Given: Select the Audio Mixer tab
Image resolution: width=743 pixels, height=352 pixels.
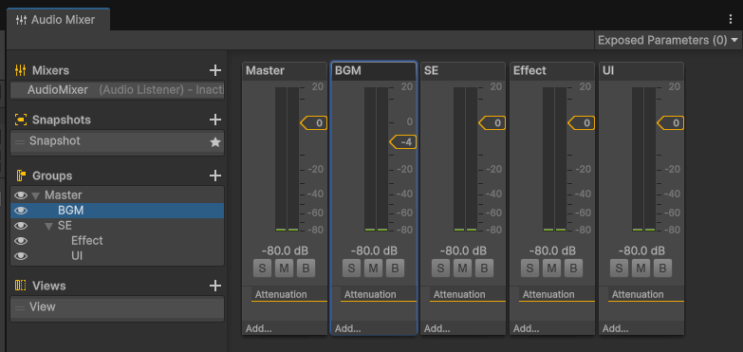Looking at the screenshot, I should (x=58, y=20).
